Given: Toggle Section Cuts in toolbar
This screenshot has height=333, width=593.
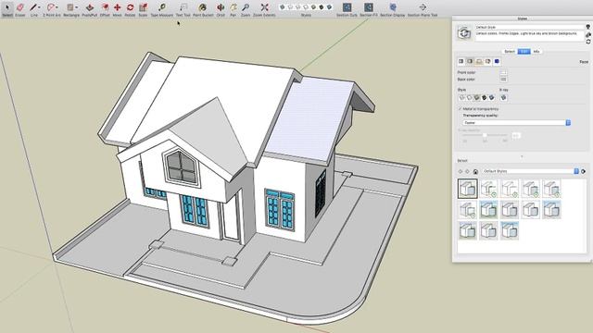Looking at the screenshot, I should [347, 7].
